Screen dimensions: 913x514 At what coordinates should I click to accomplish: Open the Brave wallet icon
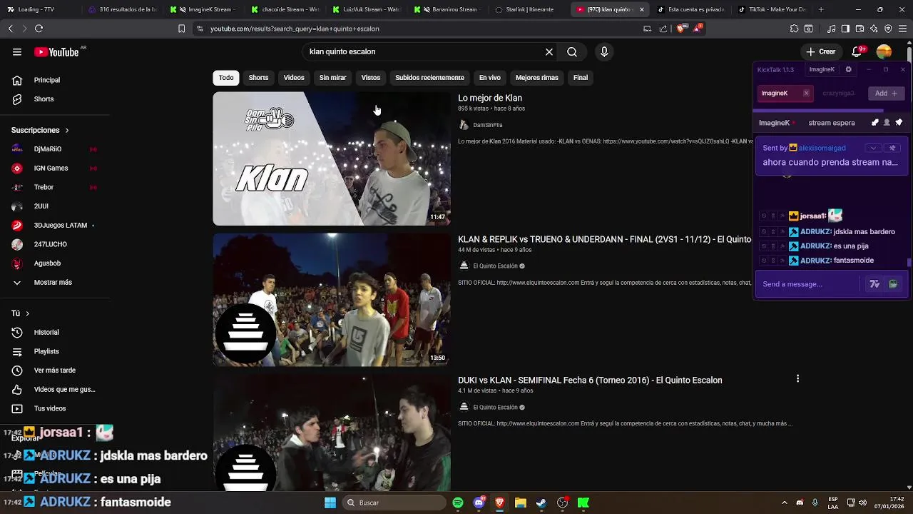[860, 29]
